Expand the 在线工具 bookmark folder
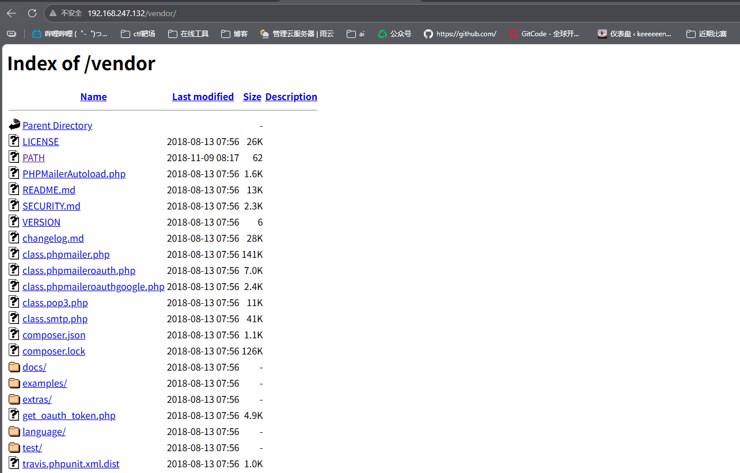The width and height of the screenshot is (740, 473). tap(188, 34)
